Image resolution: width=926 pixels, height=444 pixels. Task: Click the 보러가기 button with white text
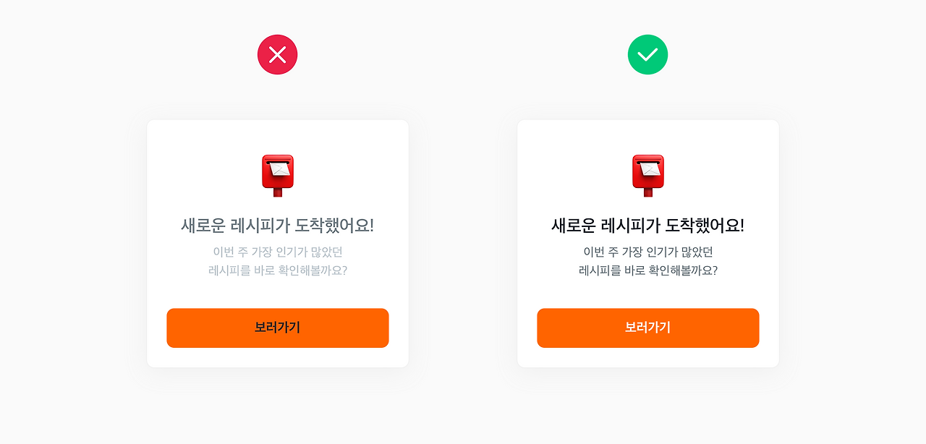(648, 328)
